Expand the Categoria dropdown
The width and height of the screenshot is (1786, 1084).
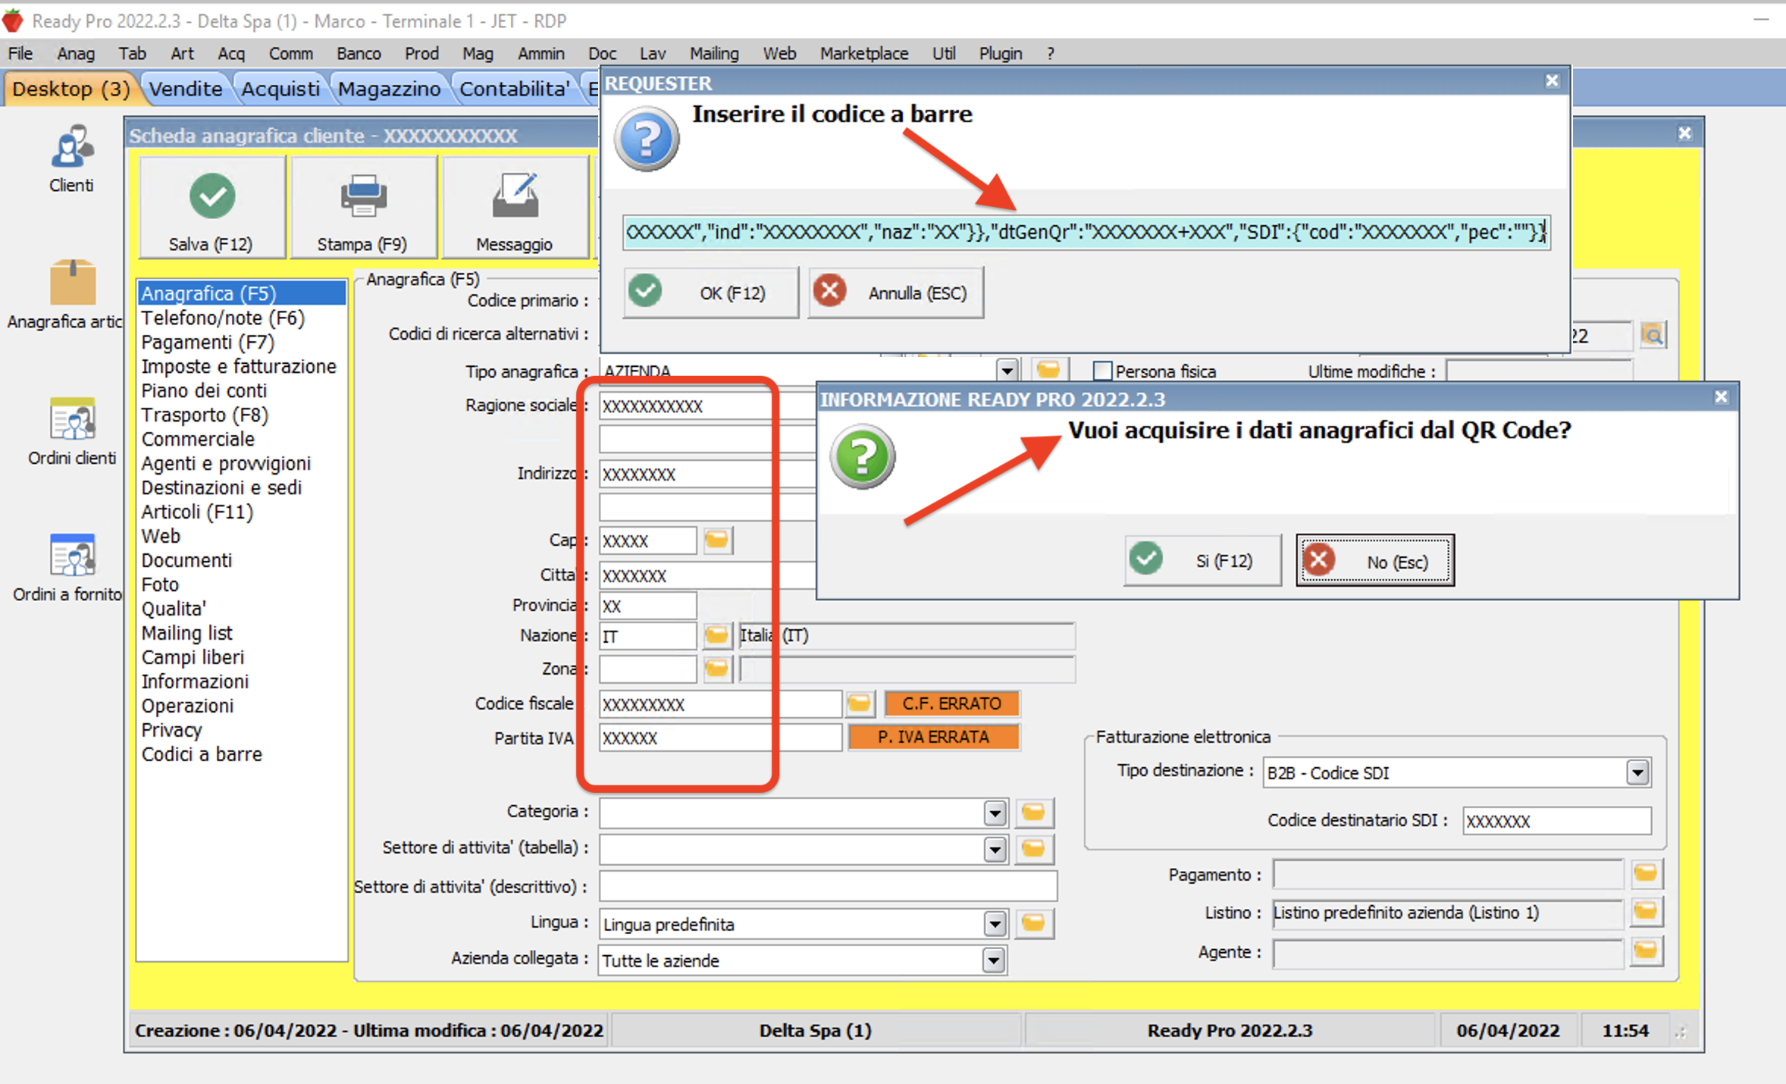[995, 813]
